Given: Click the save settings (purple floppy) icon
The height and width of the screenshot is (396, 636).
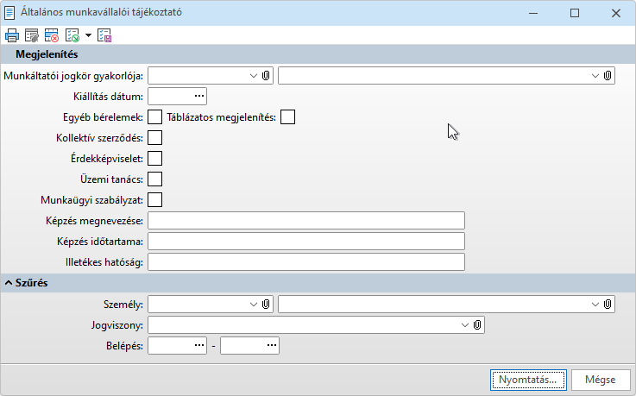Looking at the screenshot, I should coord(105,35).
